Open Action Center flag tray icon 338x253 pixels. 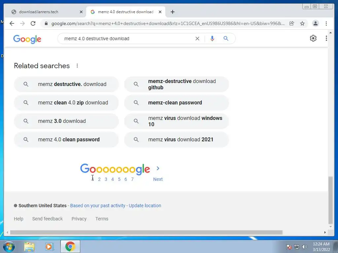[289, 247]
